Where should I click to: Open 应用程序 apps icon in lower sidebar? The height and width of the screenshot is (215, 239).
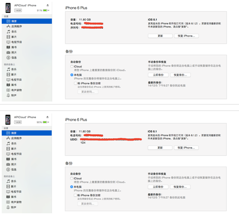click(8, 138)
